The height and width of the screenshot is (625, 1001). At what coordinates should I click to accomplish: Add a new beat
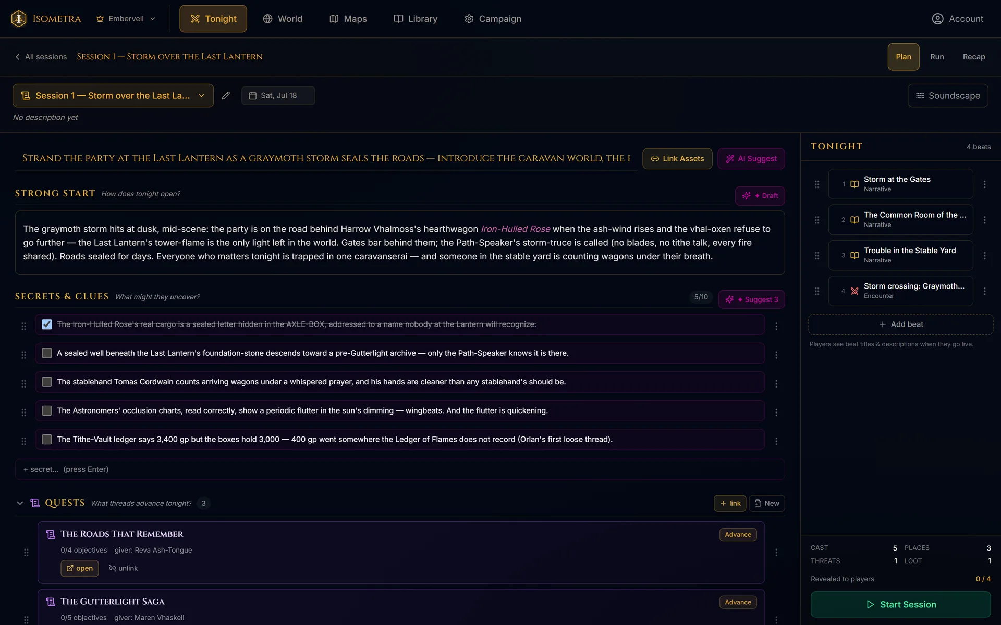tap(900, 324)
